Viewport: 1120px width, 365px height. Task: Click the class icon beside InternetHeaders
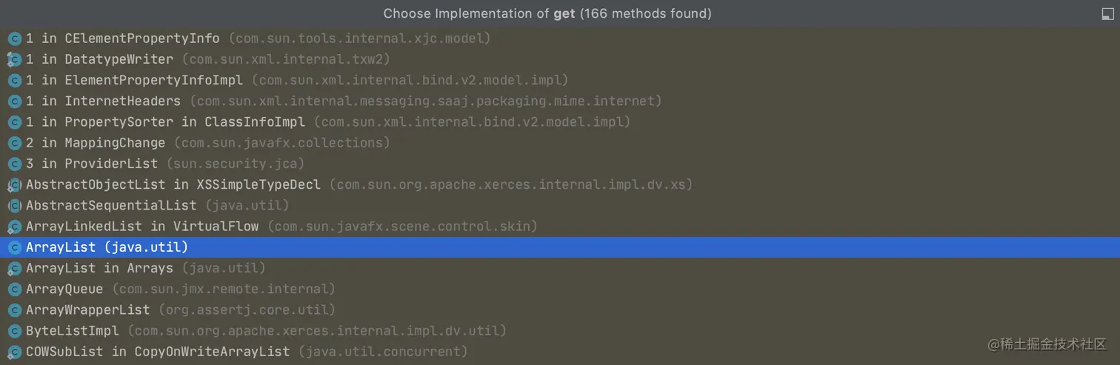click(14, 101)
